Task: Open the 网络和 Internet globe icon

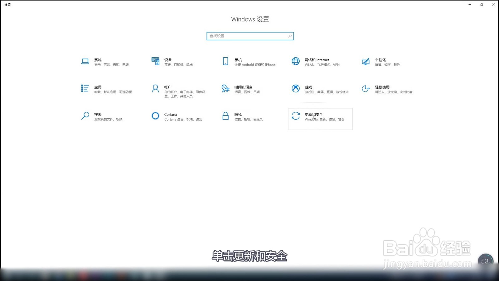Action: pos(296,61)
